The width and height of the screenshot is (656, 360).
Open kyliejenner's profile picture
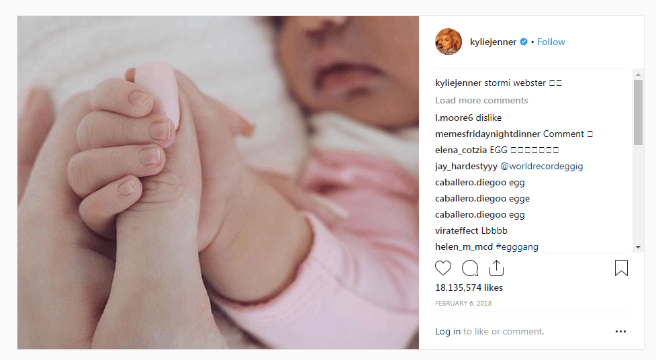pos(449,42)
